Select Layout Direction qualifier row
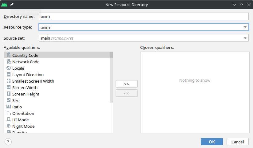The image size is (253, 148). (x=57, y=75)
